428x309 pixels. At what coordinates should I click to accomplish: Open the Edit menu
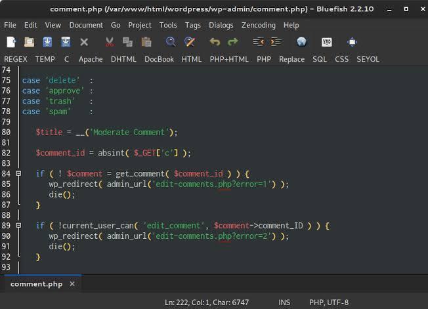point(31,25)
